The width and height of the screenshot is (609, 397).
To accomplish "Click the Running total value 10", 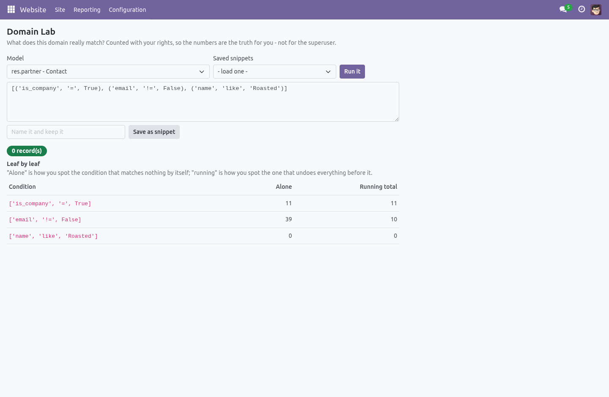I will pos(394,219).
